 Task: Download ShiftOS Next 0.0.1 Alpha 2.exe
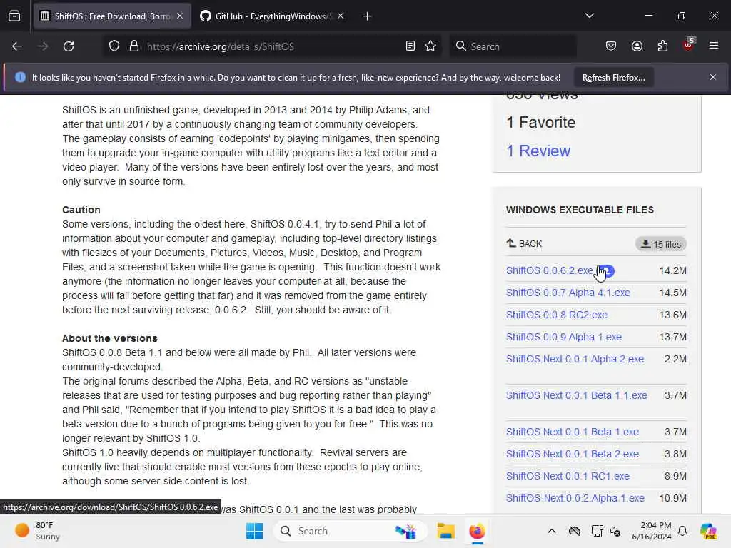tap(575, 360)
